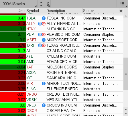Select the ALLY symbol

(x=31, y=23)
